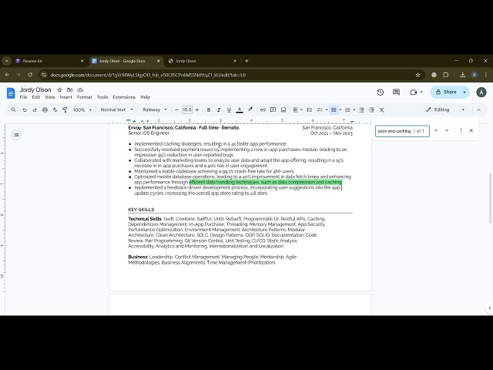Image resolution: width=493 pixels, height=370 pixels.
Task: Undo the last edit
Action: coord(25,109)
